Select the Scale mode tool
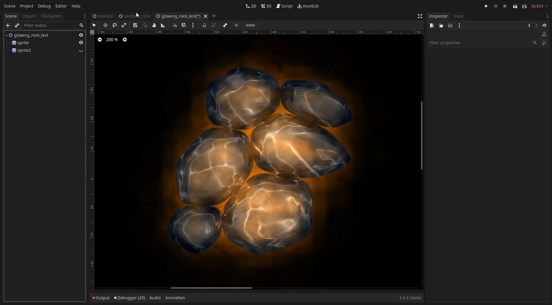 tap(124, 25)
